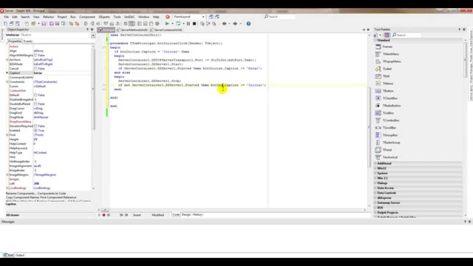Image resolution: width=473 pixels, height=266 pixels.
Task: Expand the Constraints property
Action: tap(7, 82)
